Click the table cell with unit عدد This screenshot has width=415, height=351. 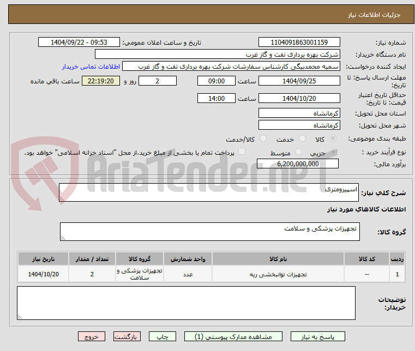tap(188, 274)
